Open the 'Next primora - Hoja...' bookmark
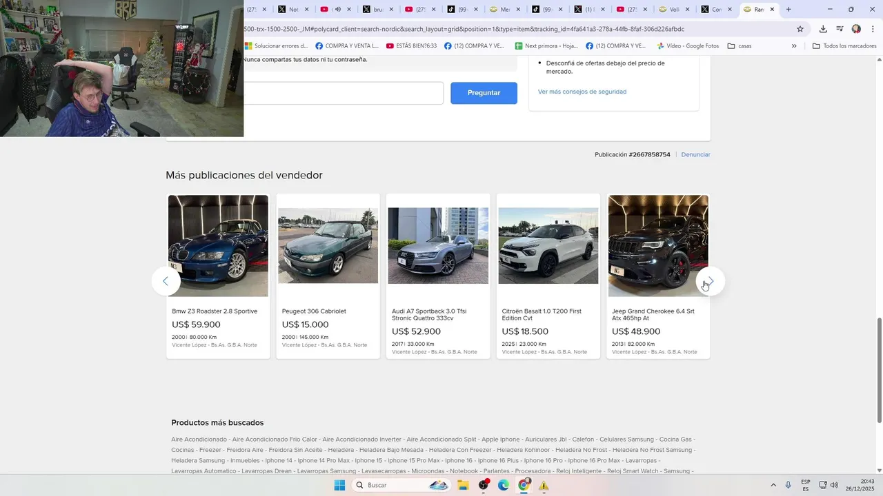 click(x=546, y=46)
